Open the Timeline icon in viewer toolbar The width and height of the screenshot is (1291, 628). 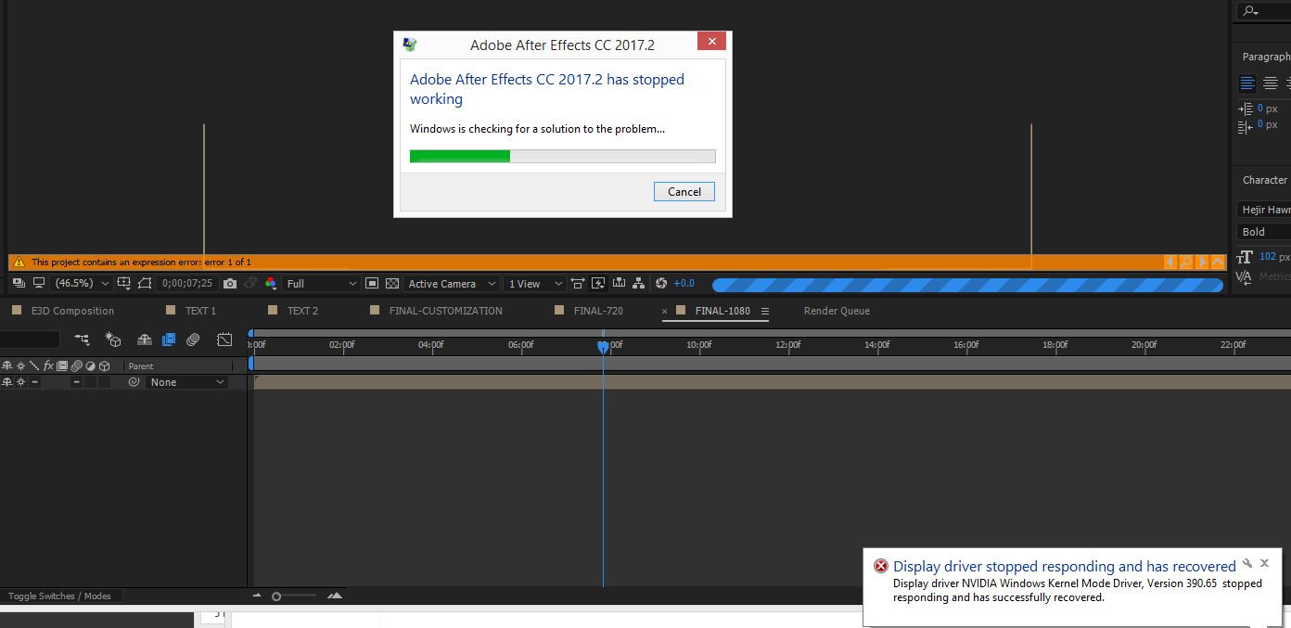tap(619, 283)
